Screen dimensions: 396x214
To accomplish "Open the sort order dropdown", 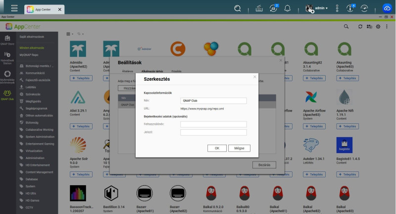I will 80,34.
